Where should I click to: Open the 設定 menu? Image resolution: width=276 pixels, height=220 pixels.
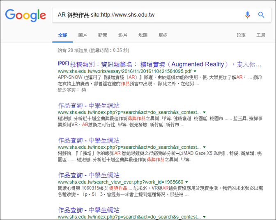(x=241, y=35)
